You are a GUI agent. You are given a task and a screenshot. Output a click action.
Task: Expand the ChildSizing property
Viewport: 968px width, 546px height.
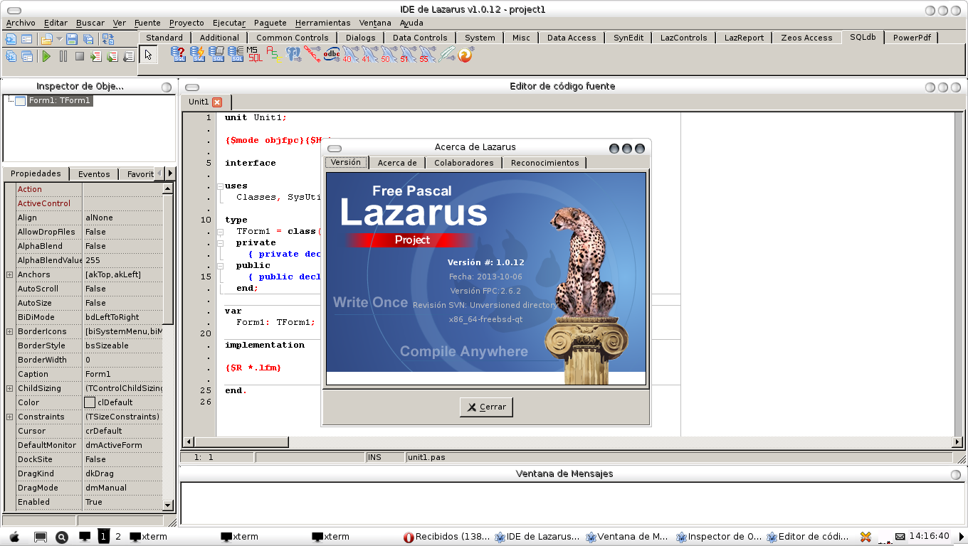pyautogui.click(x=9, y=388)
